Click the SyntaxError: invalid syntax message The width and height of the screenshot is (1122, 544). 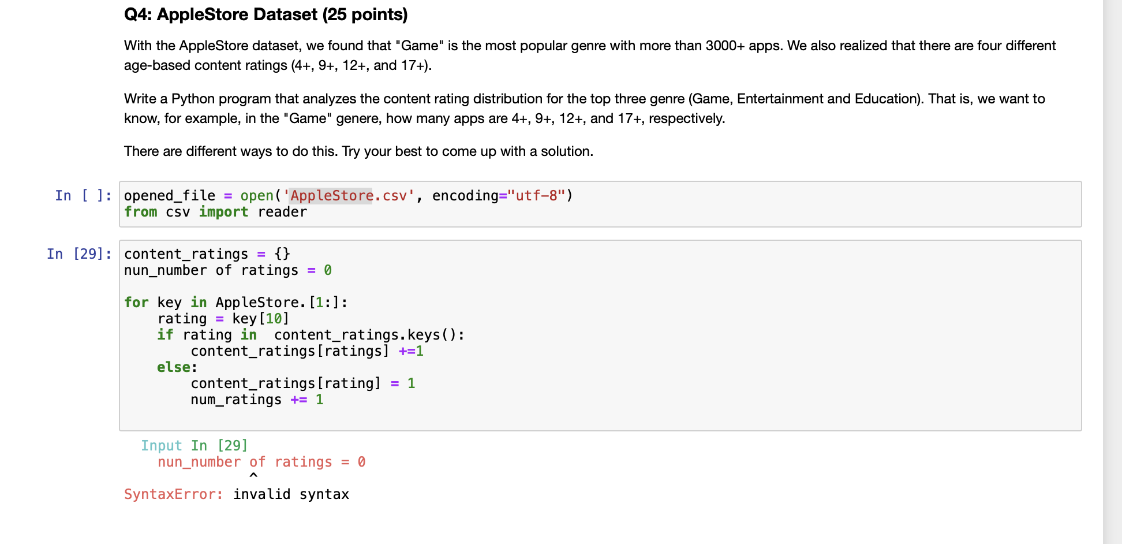pyautogui.click(x=236, y=494)
